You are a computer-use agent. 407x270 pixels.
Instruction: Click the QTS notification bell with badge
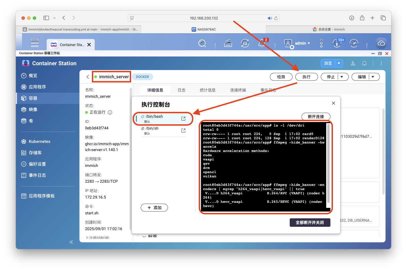pos(262,43)
